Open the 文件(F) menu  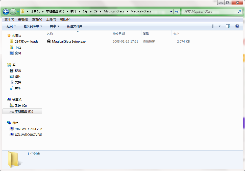(x=9, y=20)
